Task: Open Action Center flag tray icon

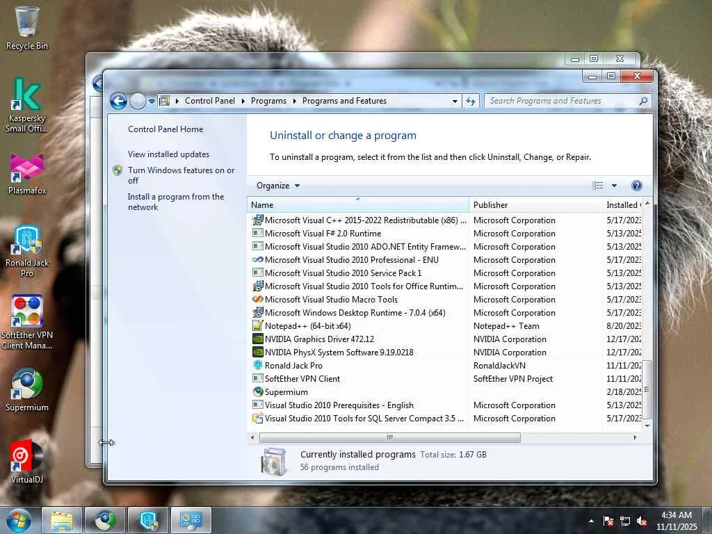Action: [608, 521]
